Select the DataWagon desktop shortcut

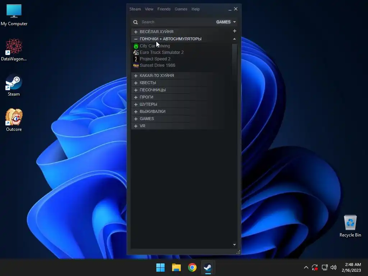point(14,50)
